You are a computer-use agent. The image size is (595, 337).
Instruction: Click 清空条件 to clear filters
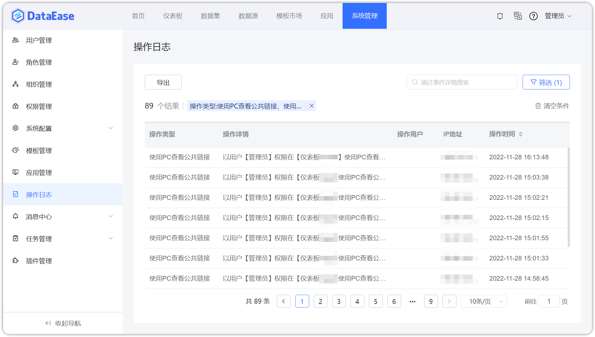coord(552,106)
